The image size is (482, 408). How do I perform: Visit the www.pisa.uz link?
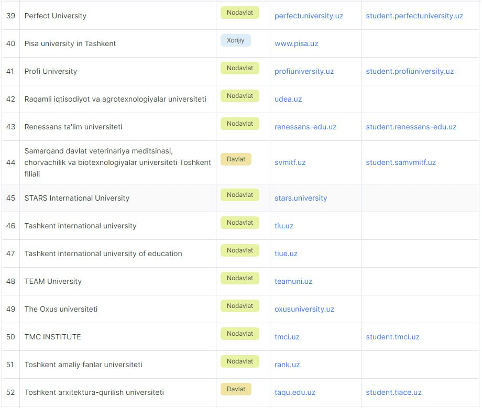(297, 43)
